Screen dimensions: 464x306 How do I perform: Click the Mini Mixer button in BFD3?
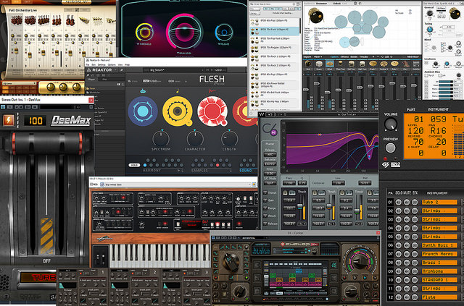click(413, 56)
